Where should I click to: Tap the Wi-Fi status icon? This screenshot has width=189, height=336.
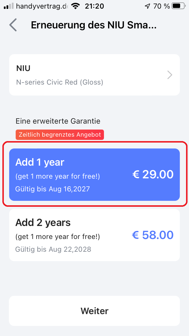[x=76, y=6]
